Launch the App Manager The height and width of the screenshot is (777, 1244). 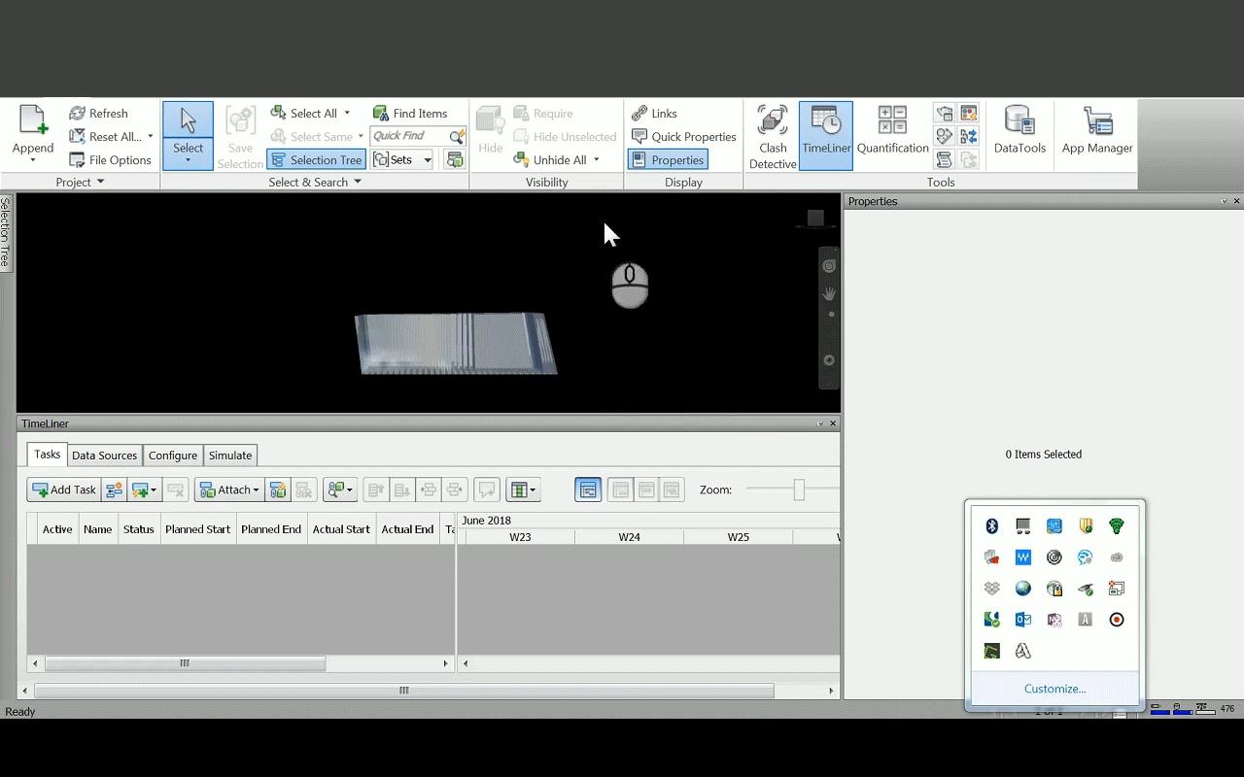1097,127
